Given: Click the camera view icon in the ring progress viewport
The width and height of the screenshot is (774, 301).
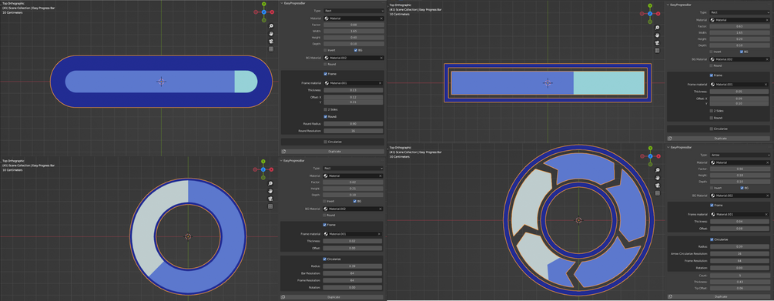Looking at the screenshot, I should click(270, 199).
